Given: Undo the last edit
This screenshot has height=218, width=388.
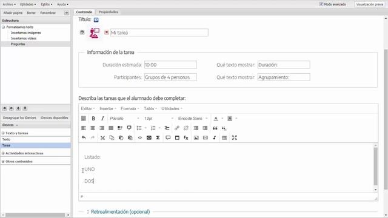Looking at the screenshot, I should (x=84, y=137).
